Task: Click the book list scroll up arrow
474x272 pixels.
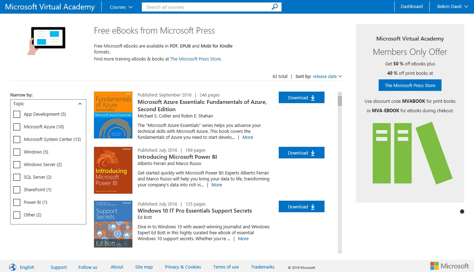Action: click(x=340, y=94)
